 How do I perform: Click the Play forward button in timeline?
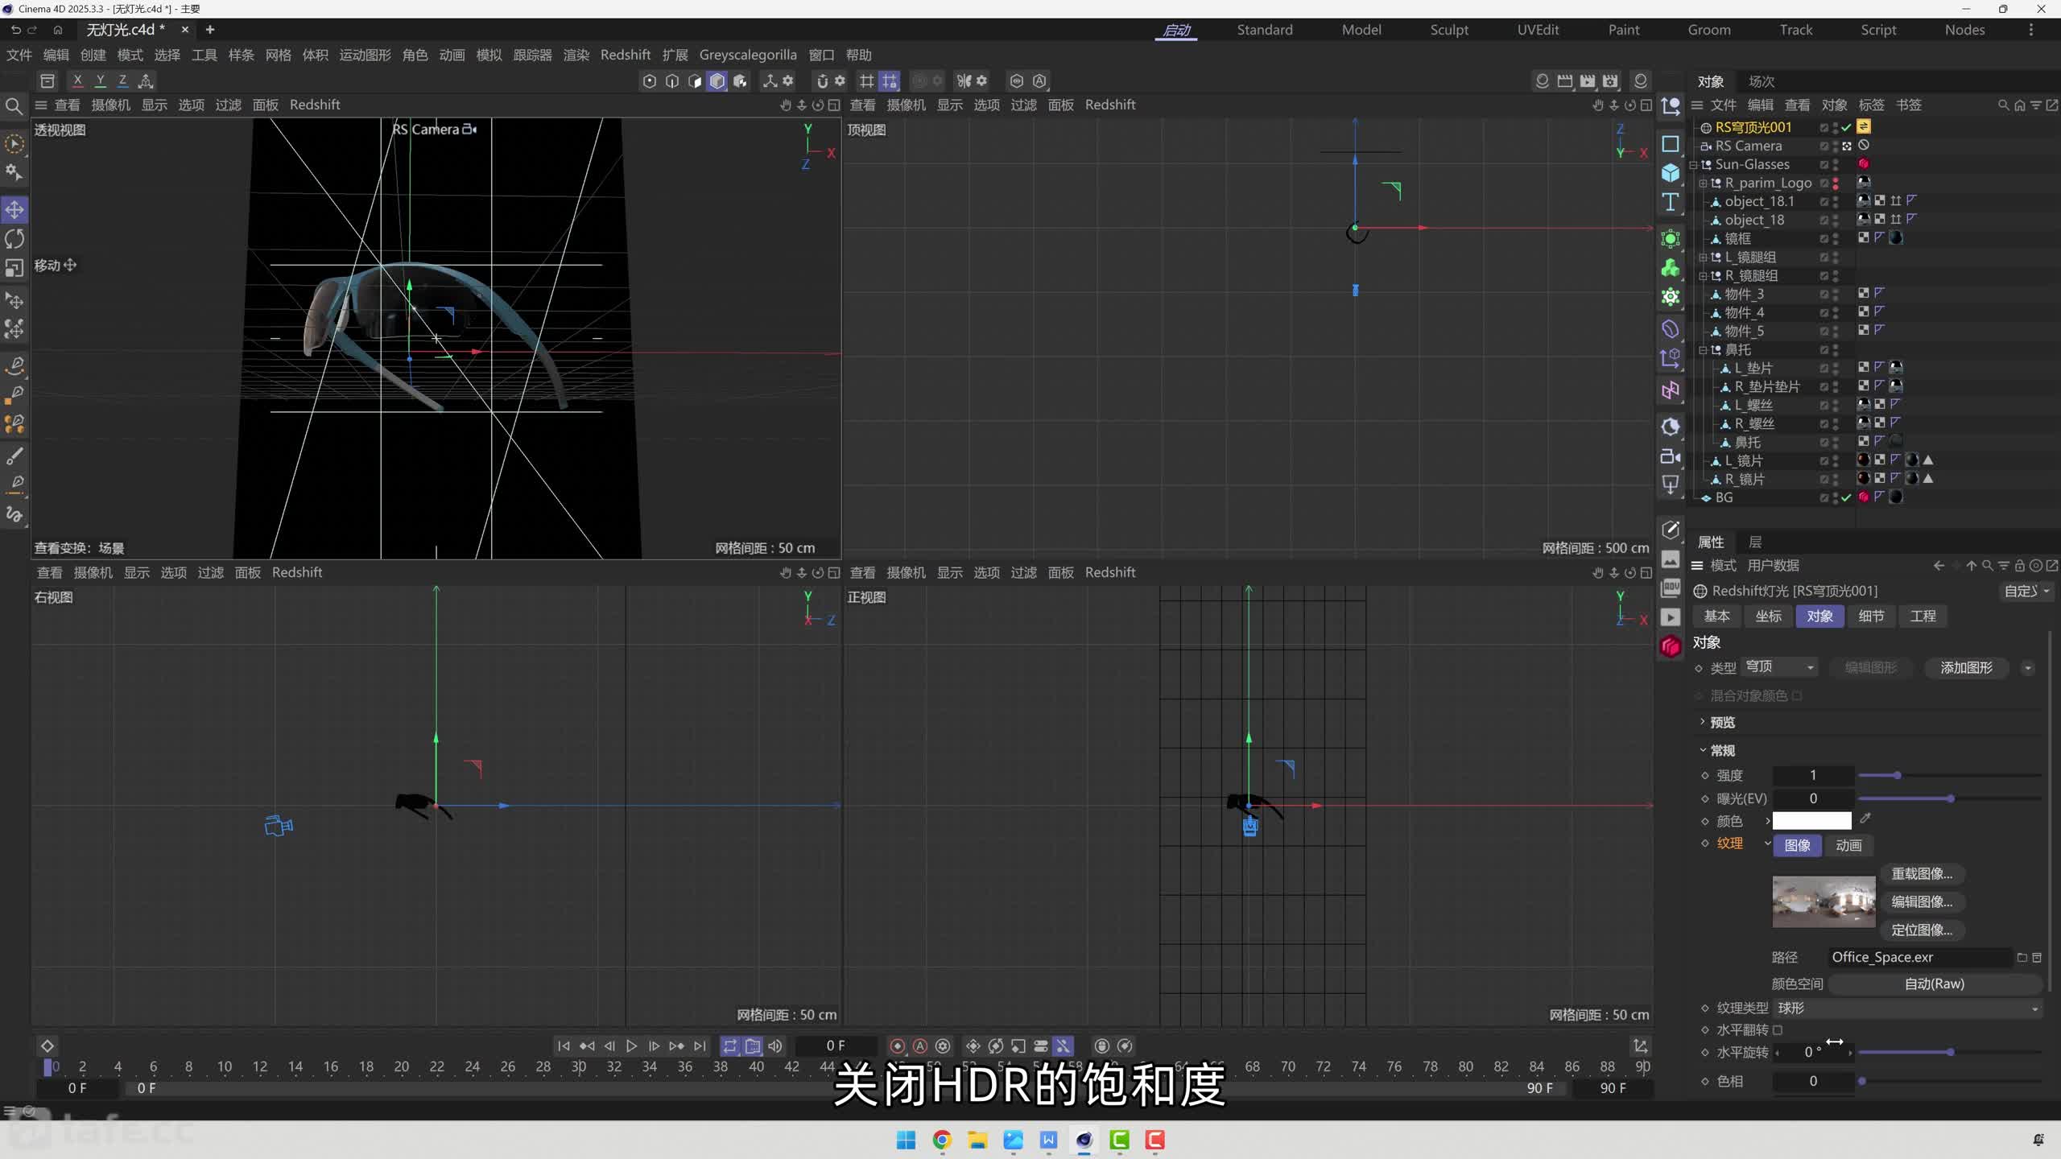632,1046
